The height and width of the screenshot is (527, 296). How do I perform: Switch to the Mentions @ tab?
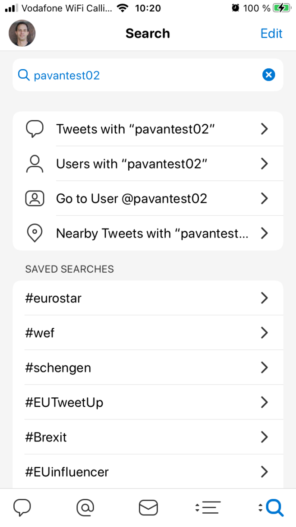pos(85,508)
